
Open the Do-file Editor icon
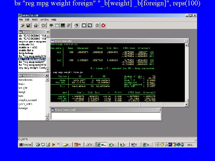(x=76, y=25)
